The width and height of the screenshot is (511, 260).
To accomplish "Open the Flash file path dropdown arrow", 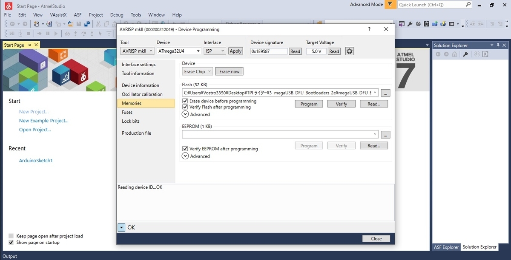I will click(x=375, y=93).
